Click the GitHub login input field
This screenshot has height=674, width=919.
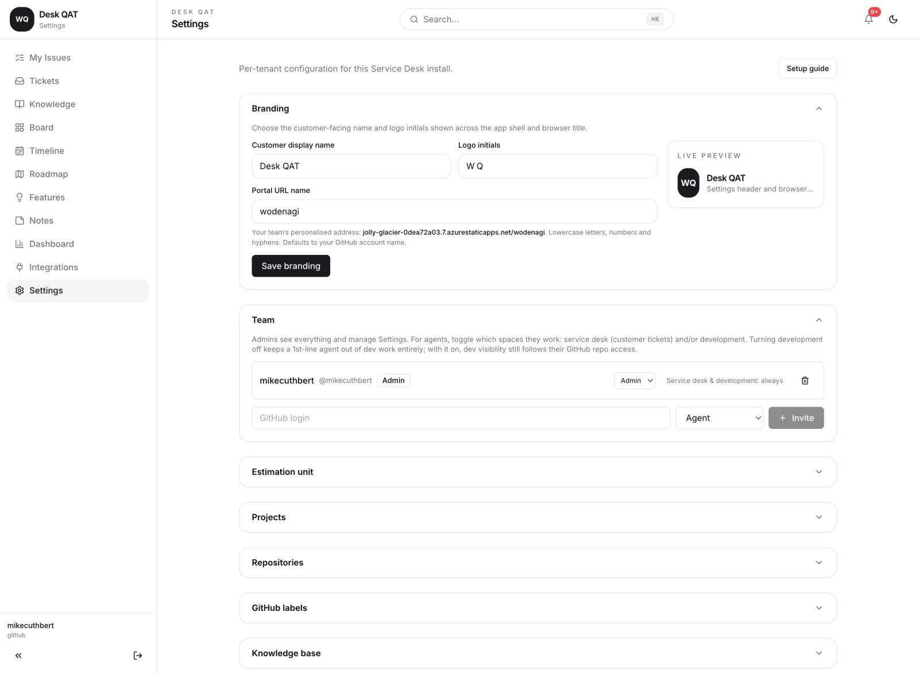(x=461, y=418)
